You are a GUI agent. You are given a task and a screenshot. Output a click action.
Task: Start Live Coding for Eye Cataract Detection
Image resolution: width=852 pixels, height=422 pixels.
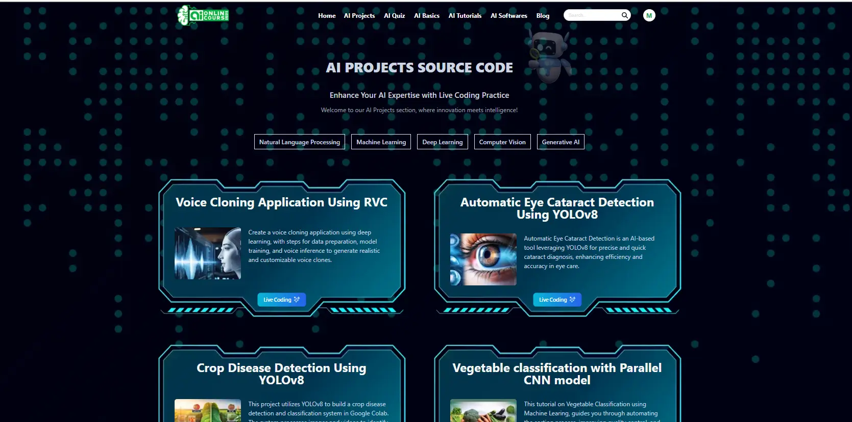557,300
